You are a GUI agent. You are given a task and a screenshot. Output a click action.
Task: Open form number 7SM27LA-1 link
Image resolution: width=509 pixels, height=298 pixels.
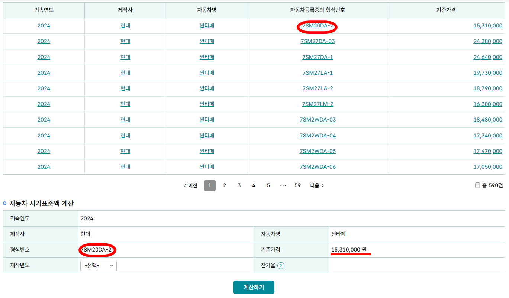318,73
